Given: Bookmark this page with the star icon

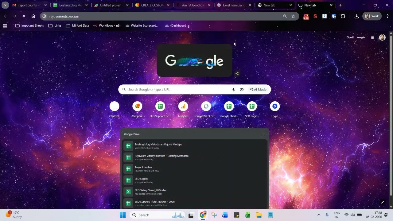Looking at the screenshot, I should pyautogui.click(x=293, y=16).
